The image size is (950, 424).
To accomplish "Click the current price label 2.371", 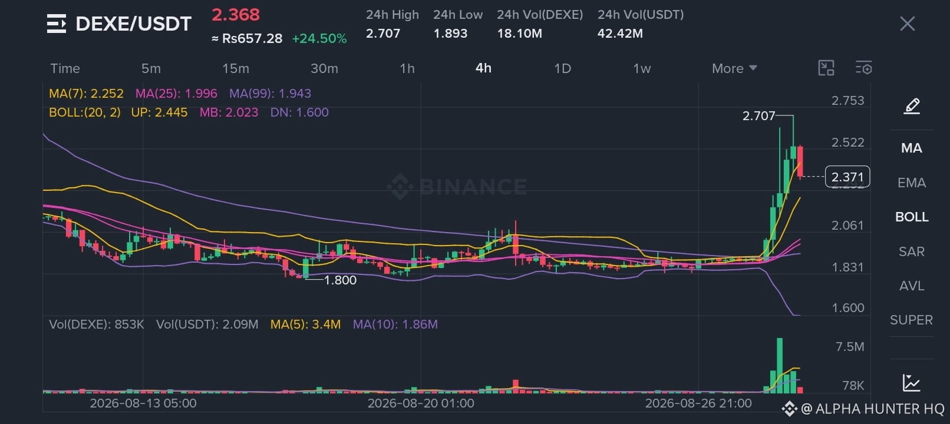I will [847, 177].
